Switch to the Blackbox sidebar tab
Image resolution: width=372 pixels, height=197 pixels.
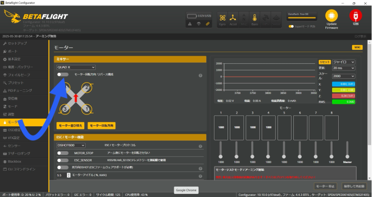[14, 161]
